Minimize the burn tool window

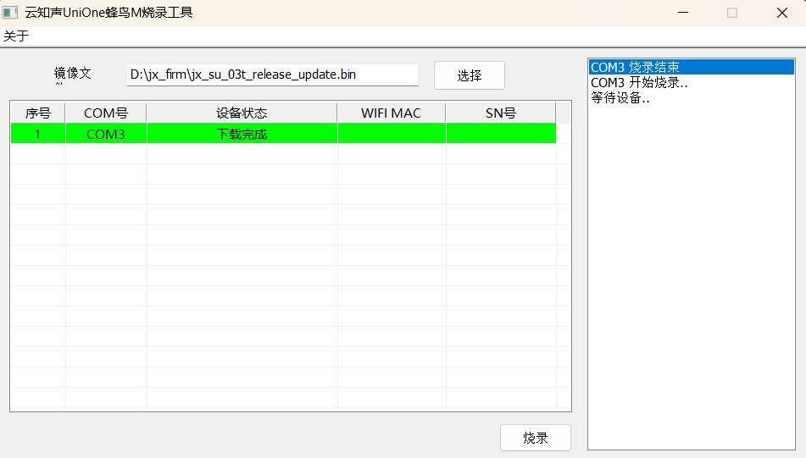[682, 13]
